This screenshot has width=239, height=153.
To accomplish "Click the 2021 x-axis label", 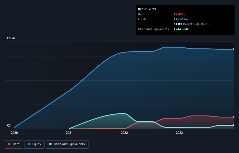I will [69, 133].
